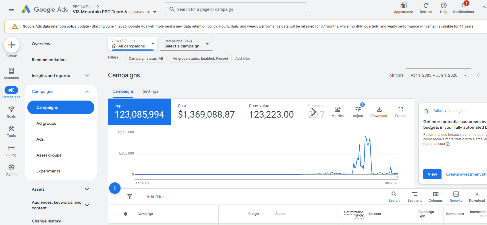Open the Metrics chart options
The width and height of the screenshot is (487, 225).
point(337,112)
